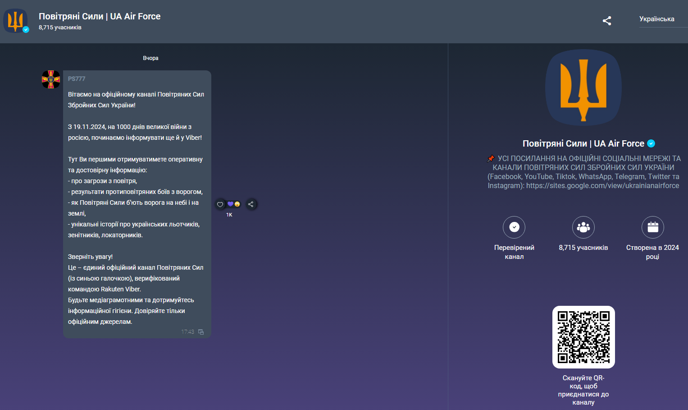Click the small channel logo in header
Image resolution: width=688 pixels, height=410 pixels.
pos(16,21)
